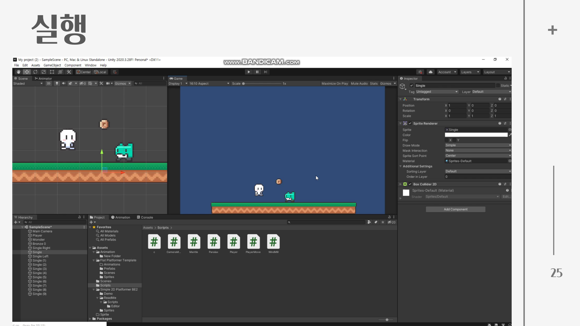Click the sprite Color swatch

point(476,135)
